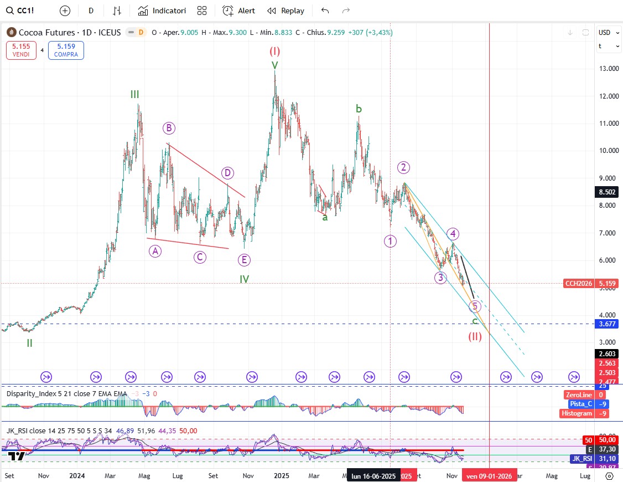
Task: Click the TradingView logo at bottom left
Action: [16, 456]
